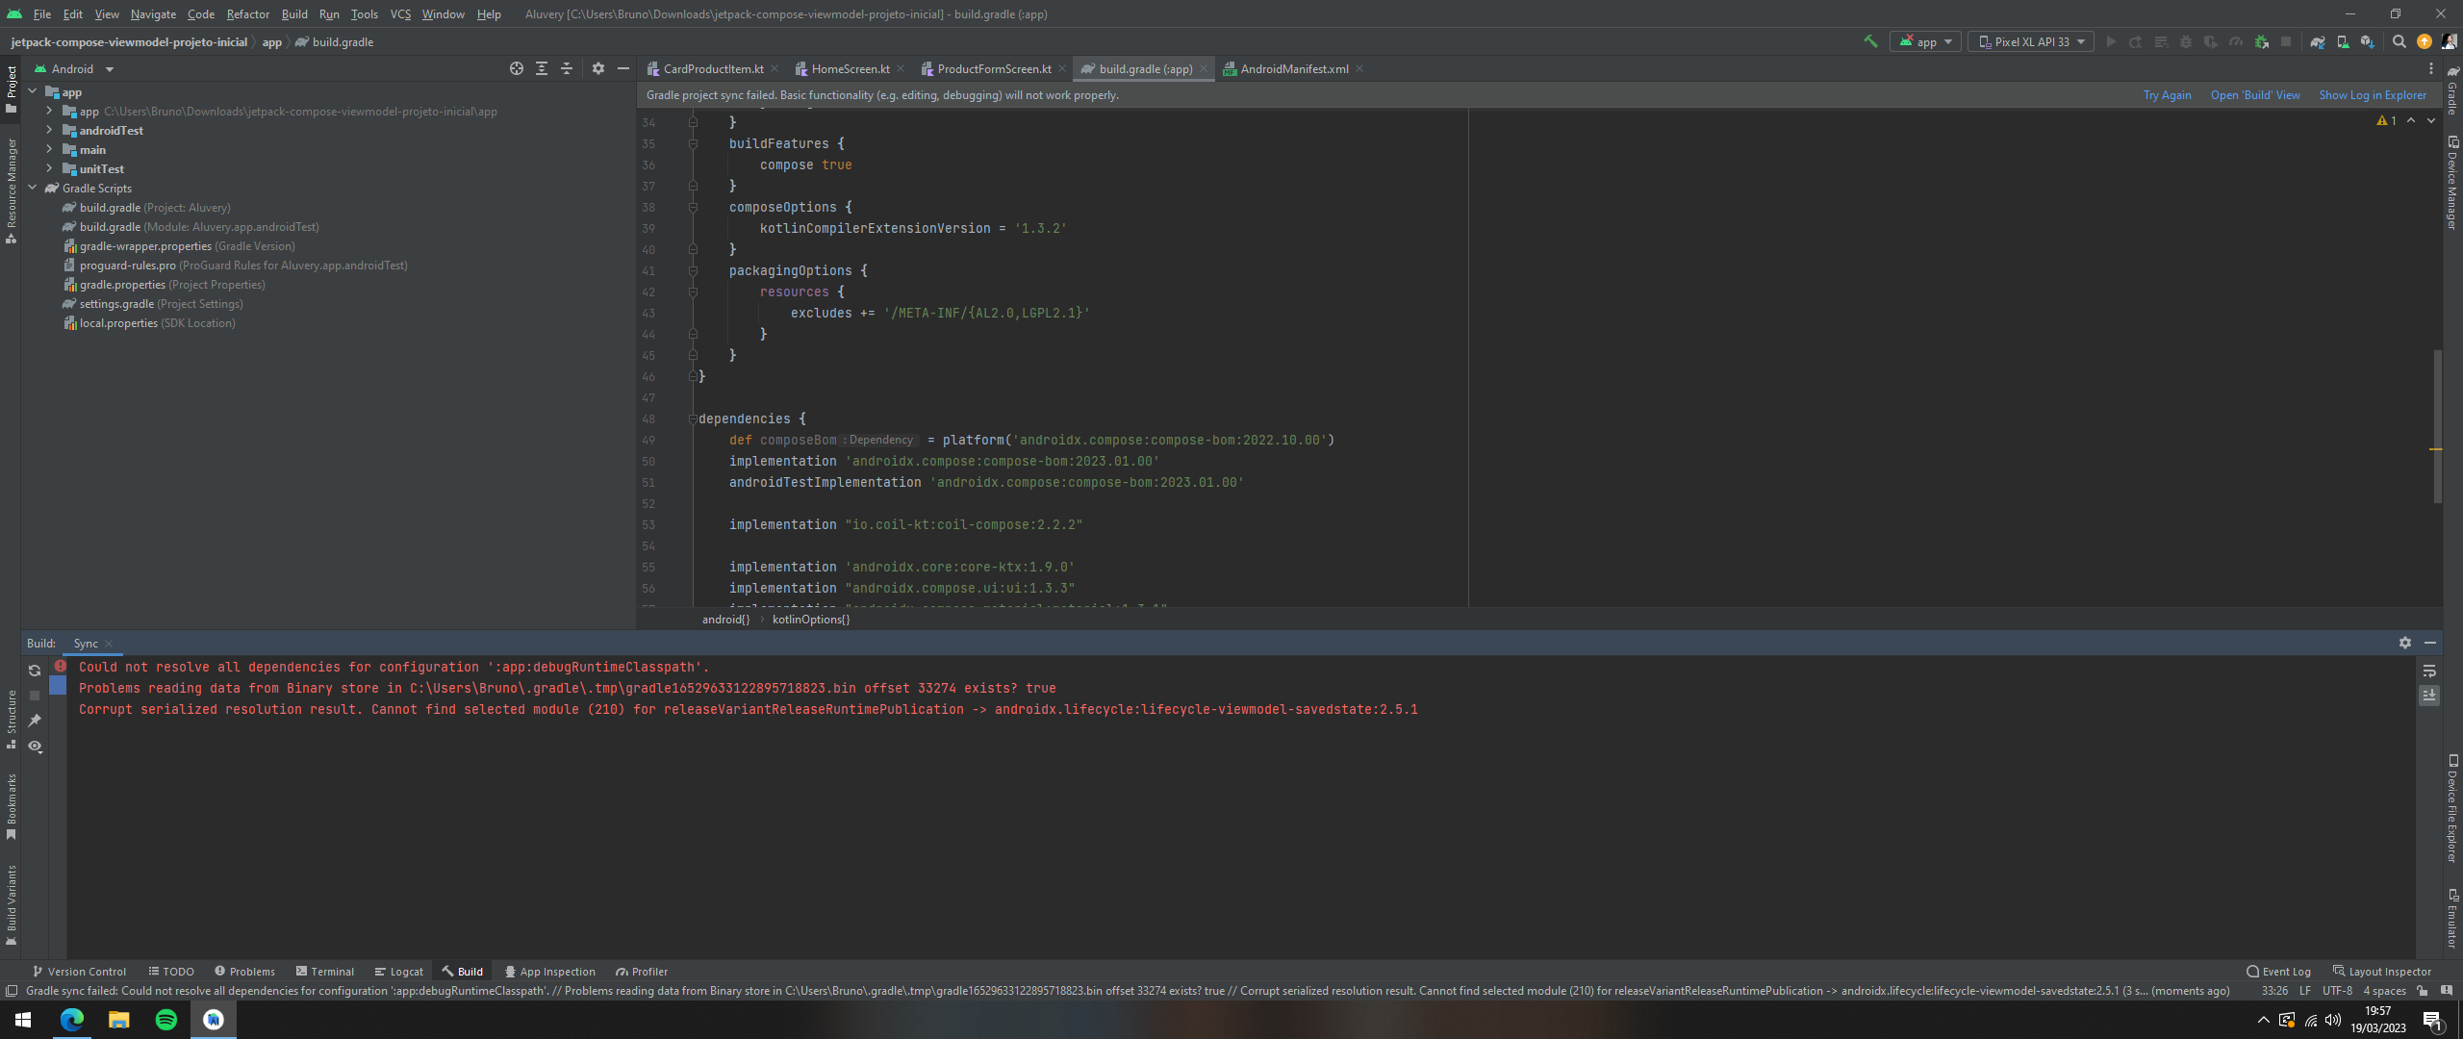
Task: Open Spotify from taskbar
Action: [x=165, y=1020]
